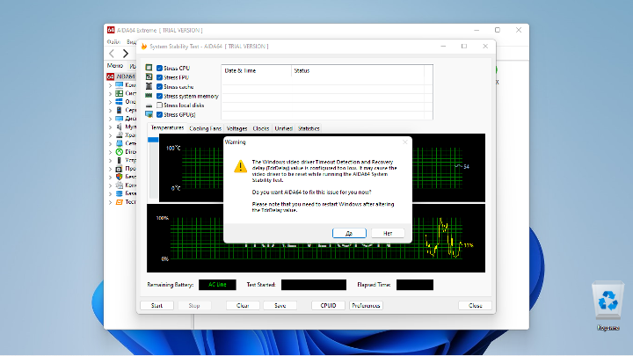Click the Save button
Screen dimensions: 633x356
point(280,306)
